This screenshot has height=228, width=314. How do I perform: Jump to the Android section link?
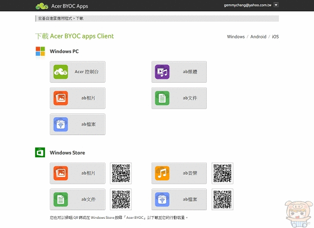(258, 37)
